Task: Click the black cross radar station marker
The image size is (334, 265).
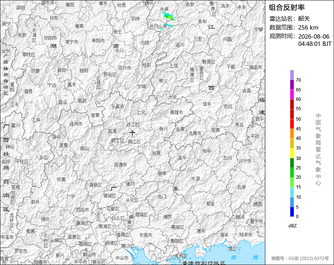Action: tap(132, 132)
